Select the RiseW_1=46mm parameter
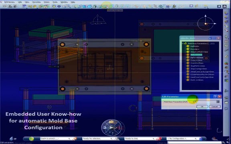231x144 pixels. coord(197,80)
